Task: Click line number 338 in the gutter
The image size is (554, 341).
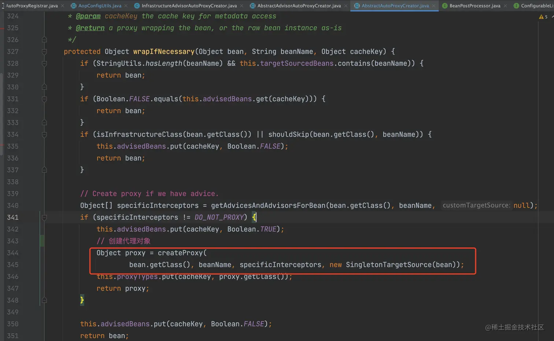Action: click(13, 182)
